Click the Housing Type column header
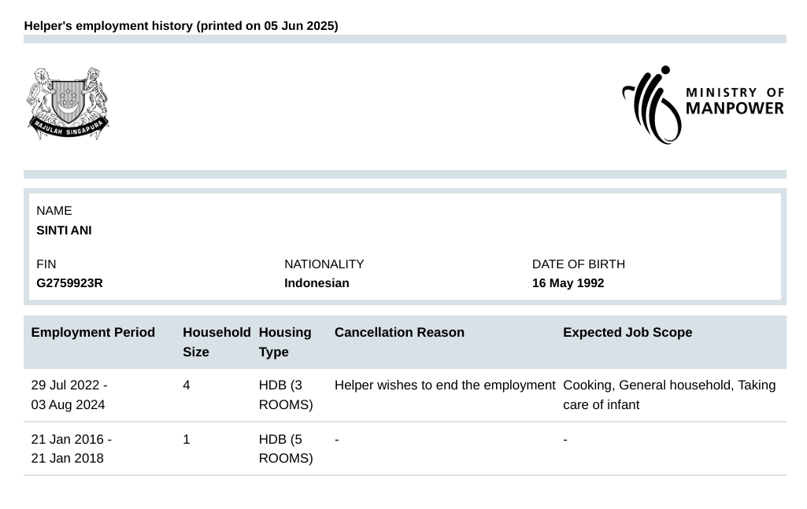Image resolution: width=807 pixels, height=509 pixels. click(x=285, y=342)
